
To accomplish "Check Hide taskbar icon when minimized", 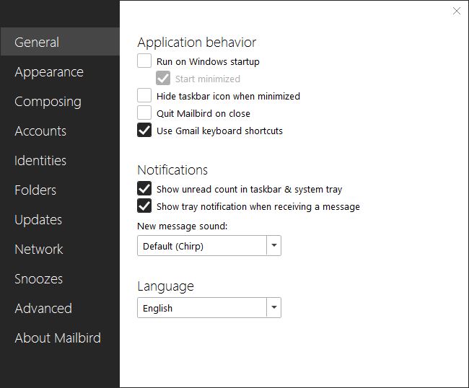I will tap(144, 96).
